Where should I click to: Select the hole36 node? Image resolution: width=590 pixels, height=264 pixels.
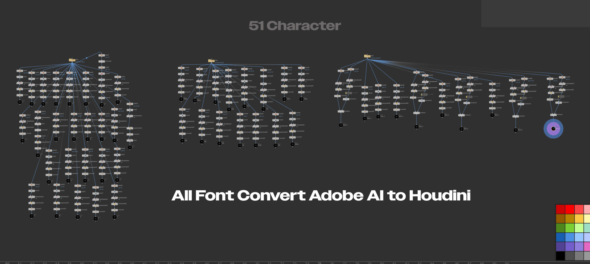click(396, 91)
